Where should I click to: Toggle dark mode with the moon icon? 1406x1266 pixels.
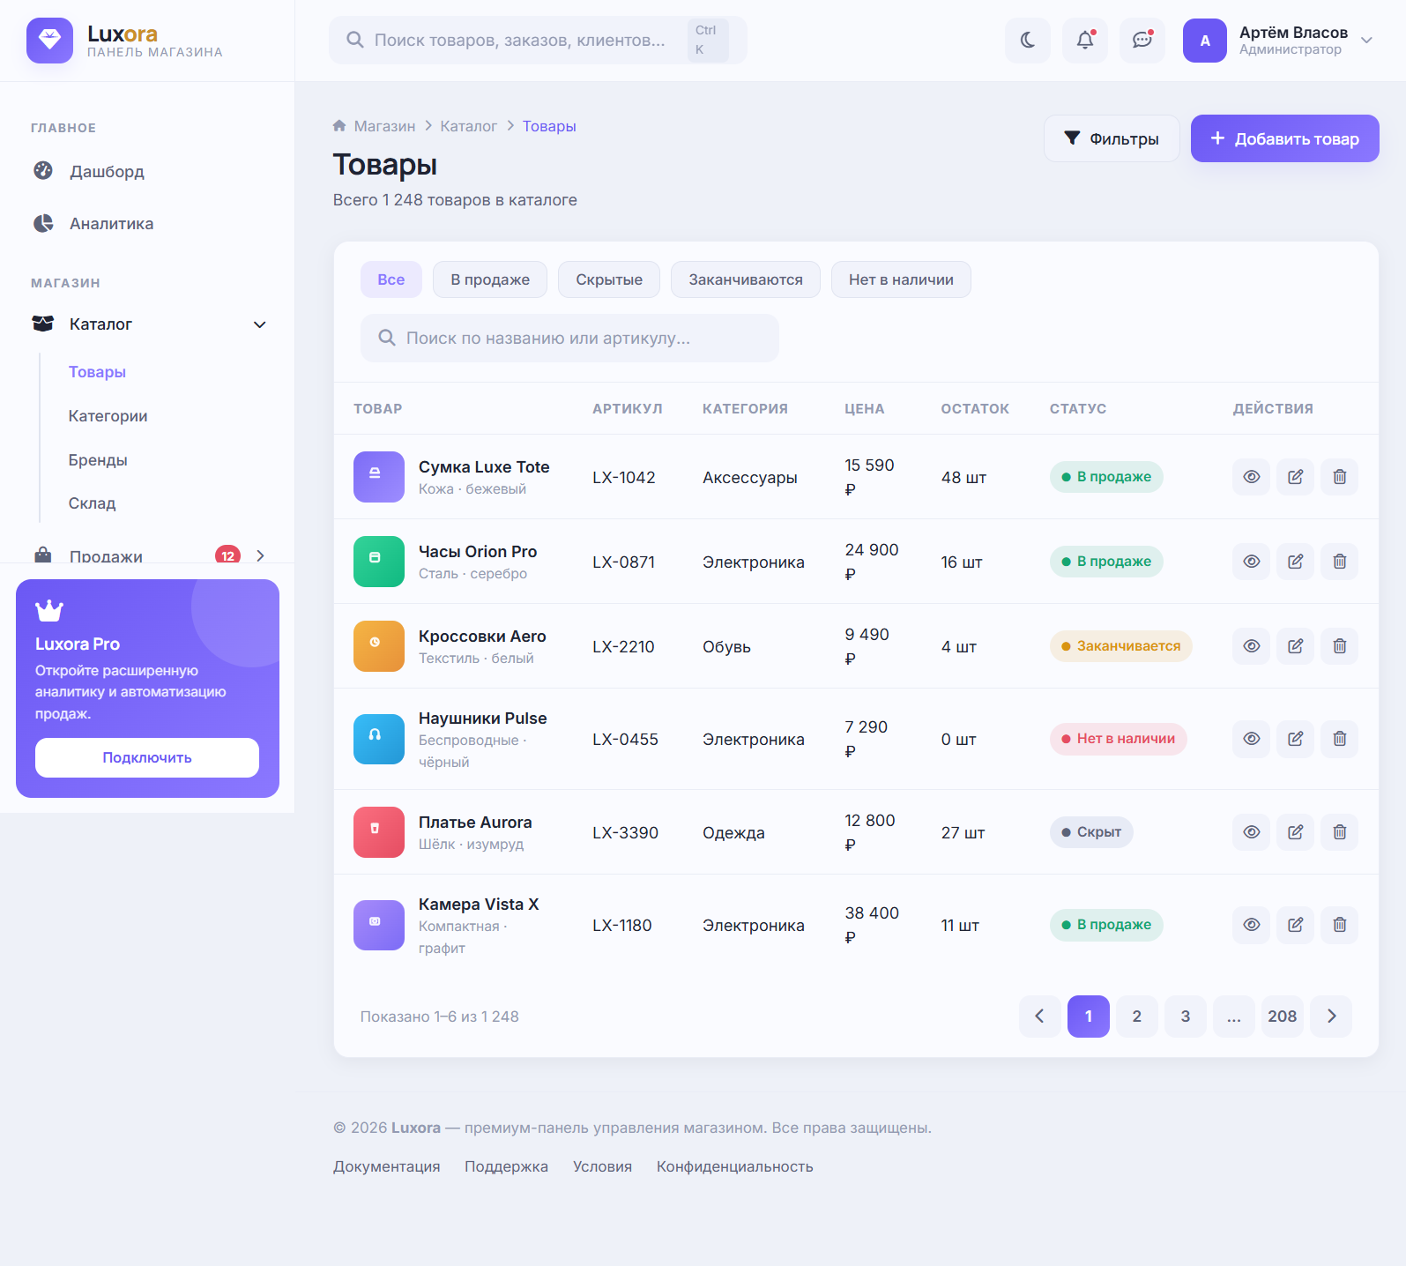point(1028,41)
